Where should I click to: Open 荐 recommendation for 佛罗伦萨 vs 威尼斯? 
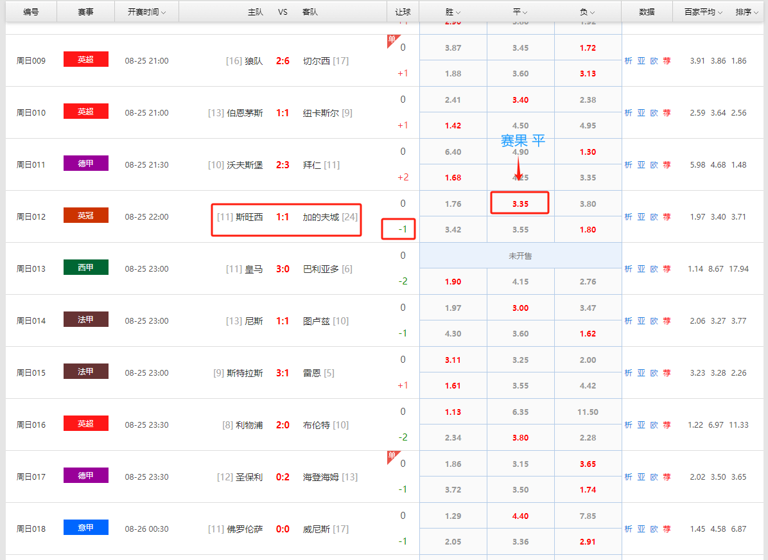click(x=667, y=529)
